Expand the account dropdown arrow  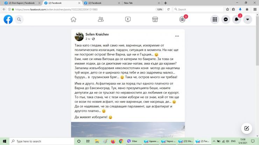(x=247, y=20)
